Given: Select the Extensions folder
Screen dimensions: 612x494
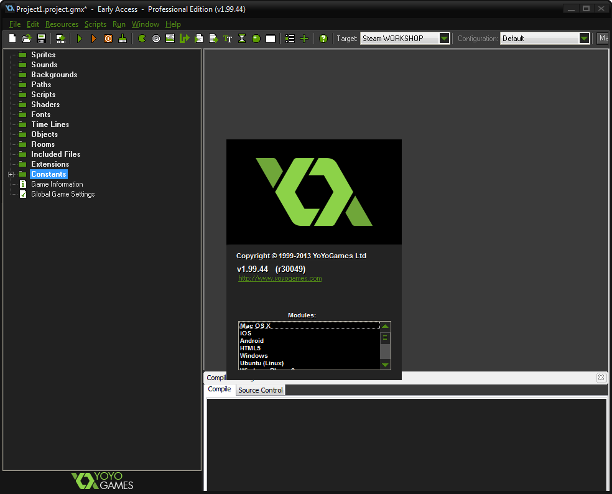Looking at the screenshot, I should pyautogui.click(x=50, y=164).
